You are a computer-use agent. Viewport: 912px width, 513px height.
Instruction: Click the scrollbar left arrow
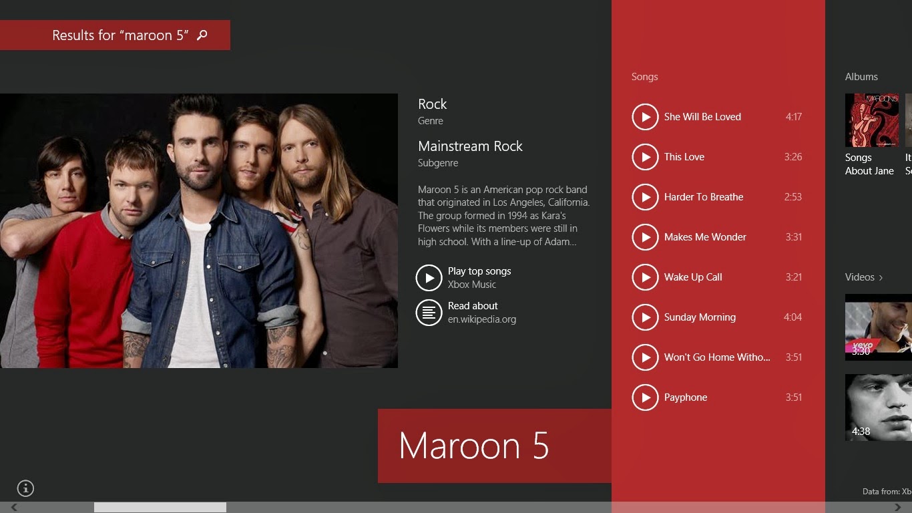pyautogui.click(x=14, y=508)
